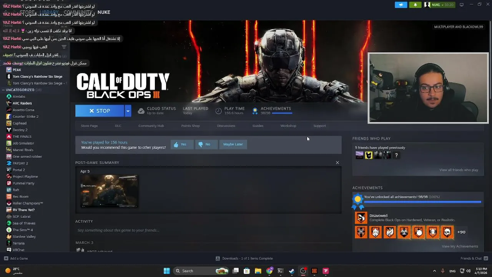Screen dimensions: 492x277
Task: Open Pummel Party library entry
Action: (x=23, y=183)
